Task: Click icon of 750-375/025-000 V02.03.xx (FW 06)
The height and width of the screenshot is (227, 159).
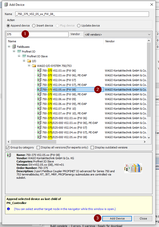Action: (x=39, y=118)
